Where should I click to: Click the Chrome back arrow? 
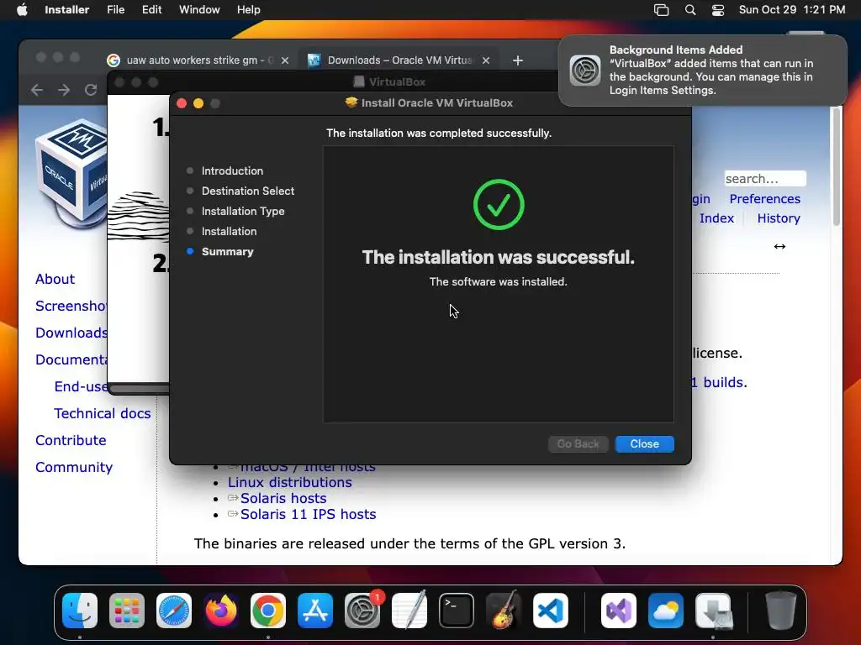pos(37,90)
